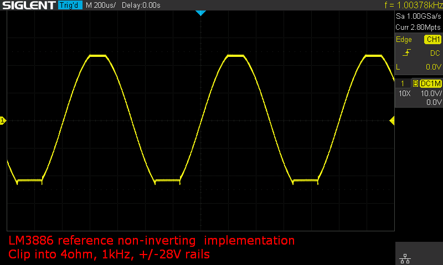Click the yellow trigger level arrow marker
This screenshot has width=443, height=265.
click(x=392, y=121)
